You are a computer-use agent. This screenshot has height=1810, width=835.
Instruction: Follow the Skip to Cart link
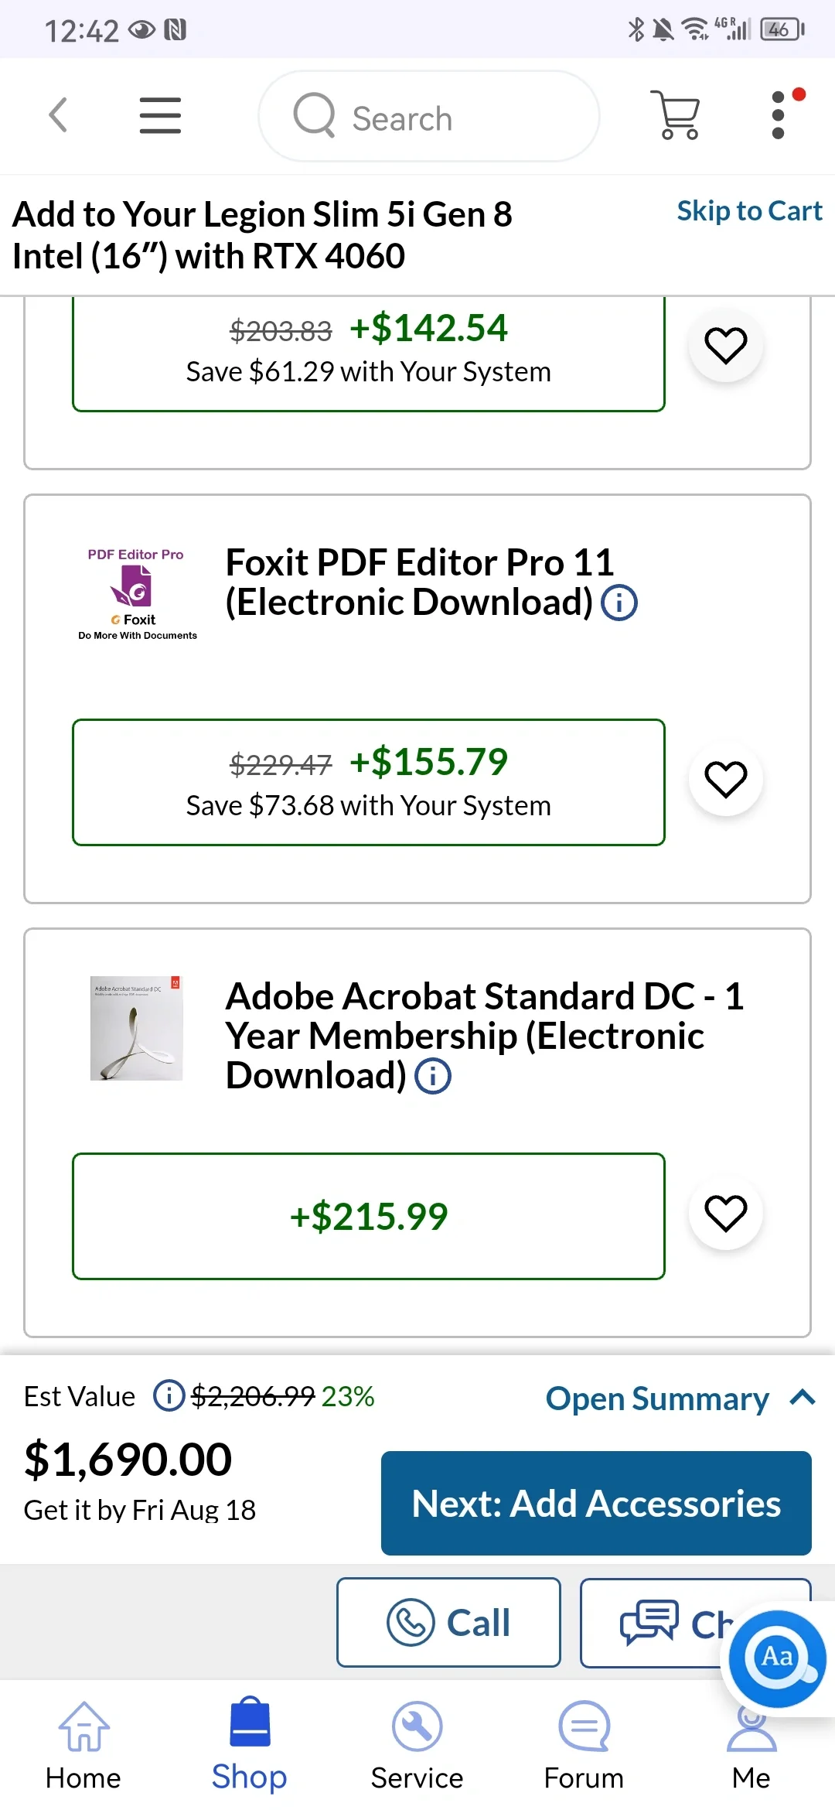[x=748, y=211]
